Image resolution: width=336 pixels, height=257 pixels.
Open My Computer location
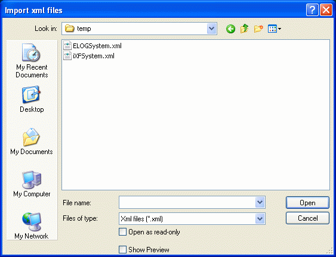[32, 184]
